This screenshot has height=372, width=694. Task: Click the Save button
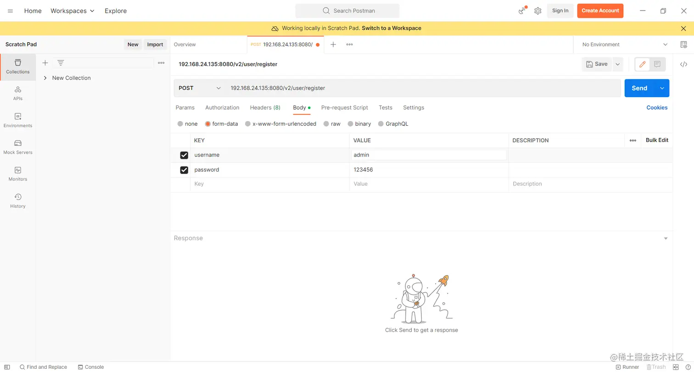pyautogui.click(x=597, y=64)
